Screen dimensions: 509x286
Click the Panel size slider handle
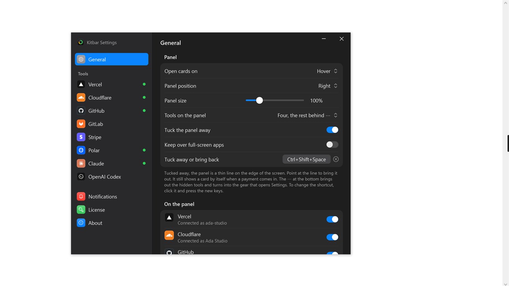pos(259,100)
